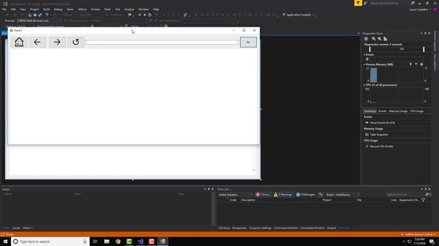The height and width of the screenshot is (246, 439).
Task: Open the Team menu
Action: pos(70,9)
